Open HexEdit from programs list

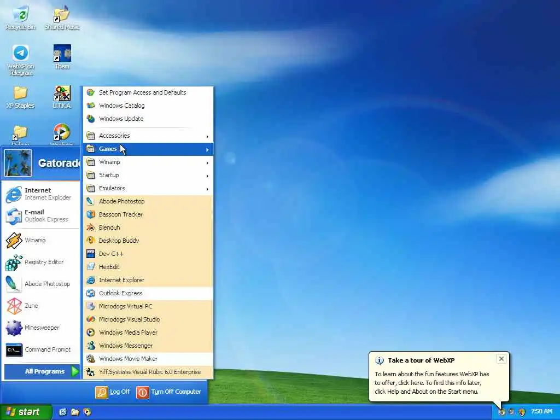[148, 267]
